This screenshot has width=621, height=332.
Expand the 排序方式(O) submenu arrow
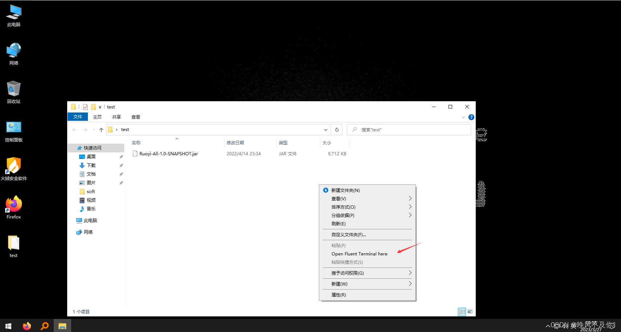(x=410, y=206)
